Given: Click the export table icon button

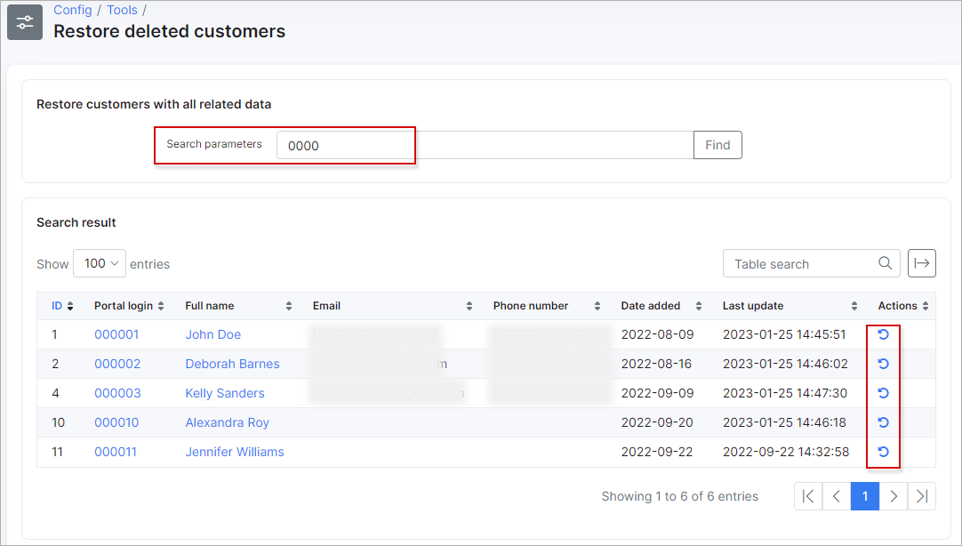Looking at the screenshot, I should point(921,263).
